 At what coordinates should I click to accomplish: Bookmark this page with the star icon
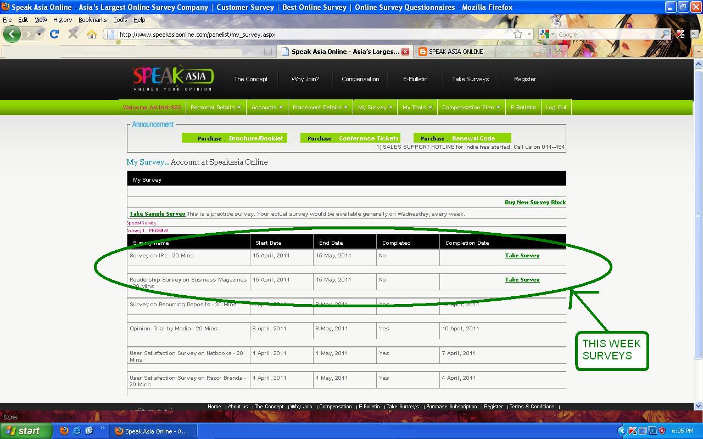tap(517, 34)
